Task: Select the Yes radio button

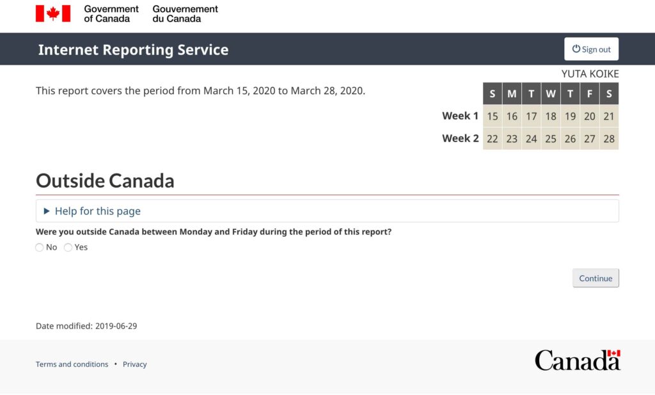Action: click(x=68, y=248)
